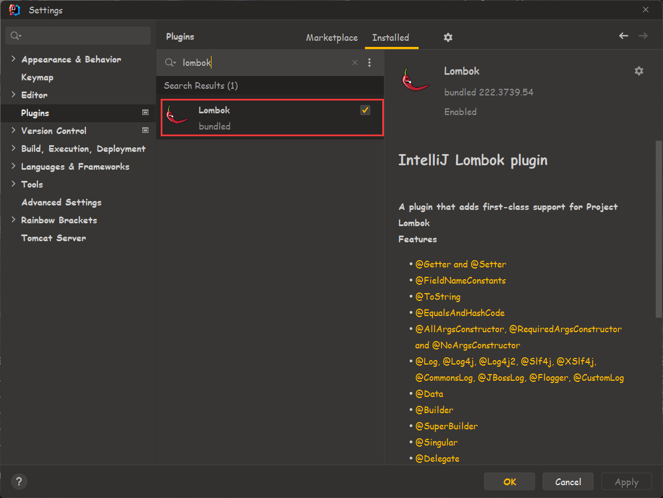Screen dimensions: 663x498
Task: Click the IntelliJ IDEA logo in title bar
Action: tap(15, 9)
